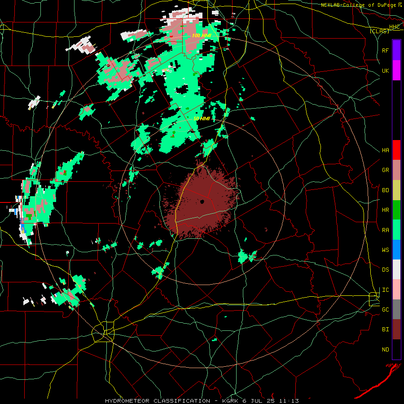This screenshot has width=404, height=404.
Task: Click the 'ND' legend label
Action: (x=386, y=350)
